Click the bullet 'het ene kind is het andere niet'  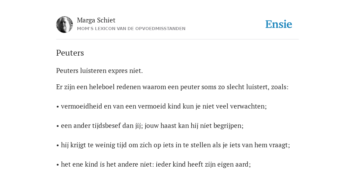tap(154, 164)
